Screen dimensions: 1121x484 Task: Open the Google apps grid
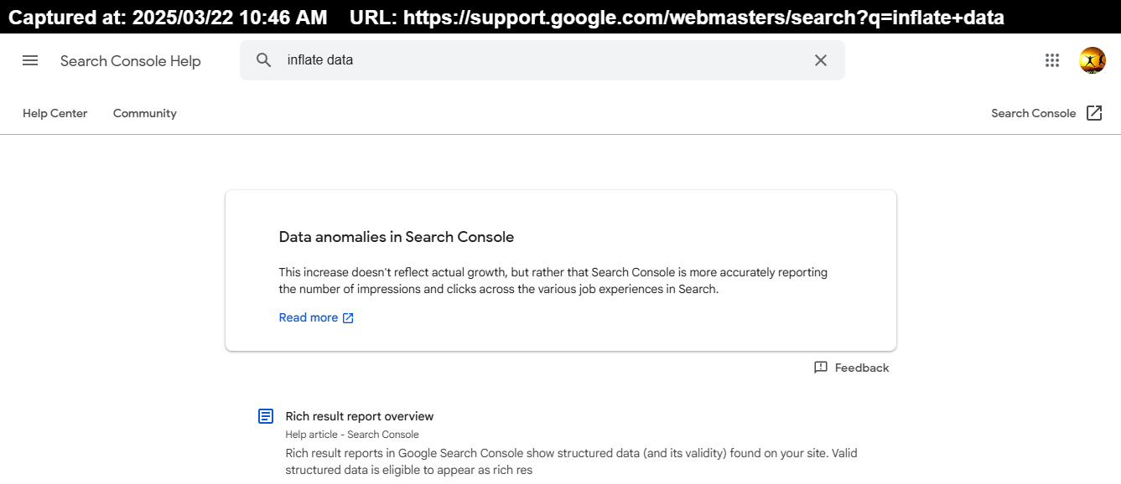coord(1052,60)
